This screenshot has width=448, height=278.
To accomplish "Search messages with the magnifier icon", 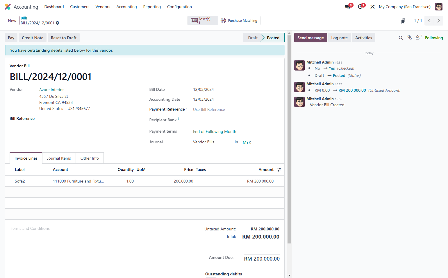I will point(401,38).
